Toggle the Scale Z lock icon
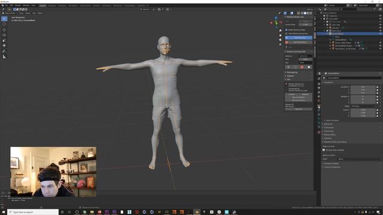Image resolution: width=383 pixels, height=215 pixels. click(x=377, y=116)
